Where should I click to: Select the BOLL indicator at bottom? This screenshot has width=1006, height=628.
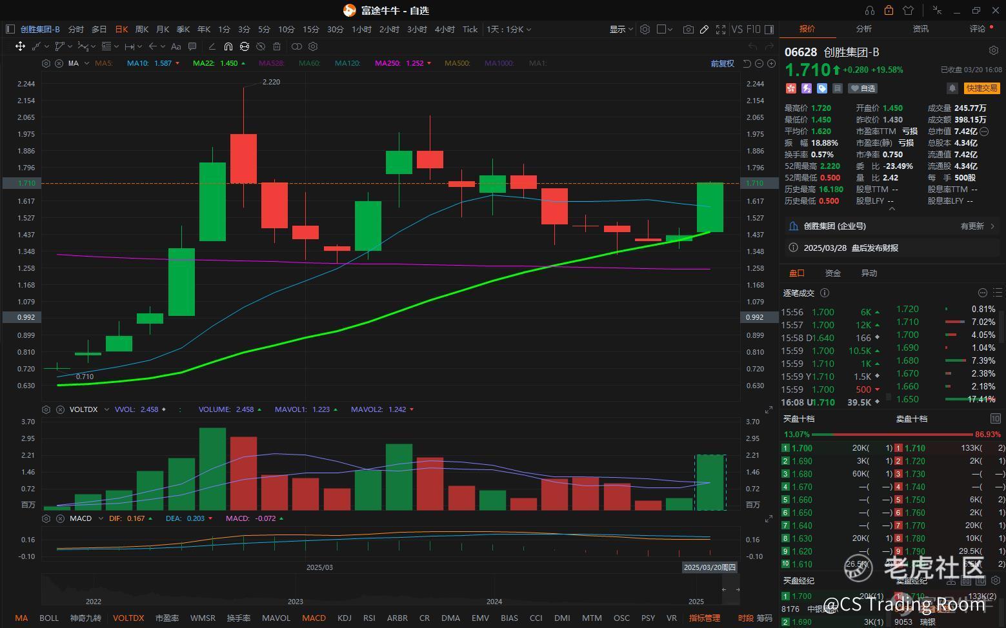(49, 618)
